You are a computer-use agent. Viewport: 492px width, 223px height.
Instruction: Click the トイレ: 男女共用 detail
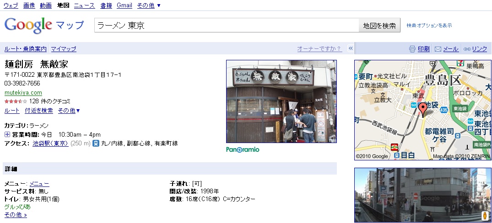[x=32, y=199]
